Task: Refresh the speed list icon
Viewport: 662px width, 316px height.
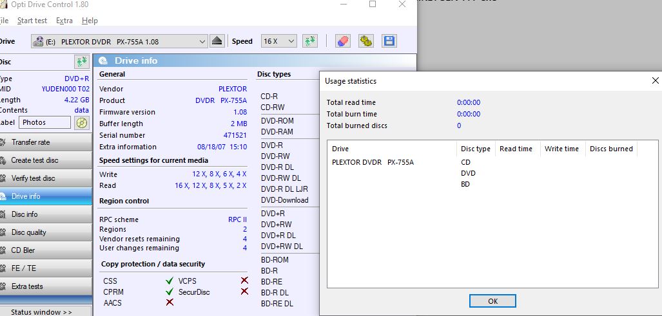Action: [x=310, y=41]
